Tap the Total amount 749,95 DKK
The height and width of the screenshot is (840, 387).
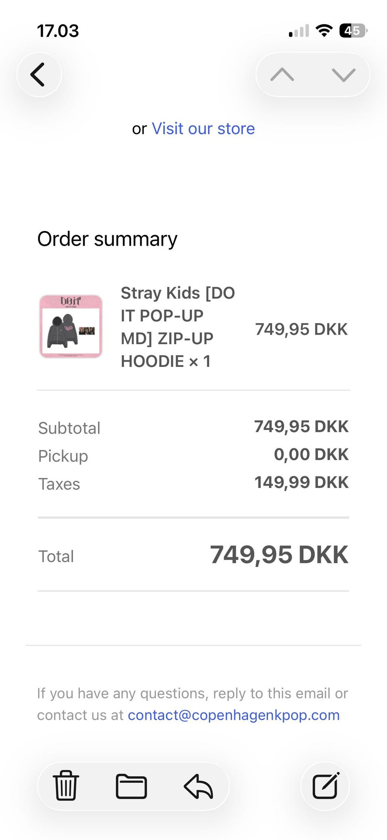[279, 554]
